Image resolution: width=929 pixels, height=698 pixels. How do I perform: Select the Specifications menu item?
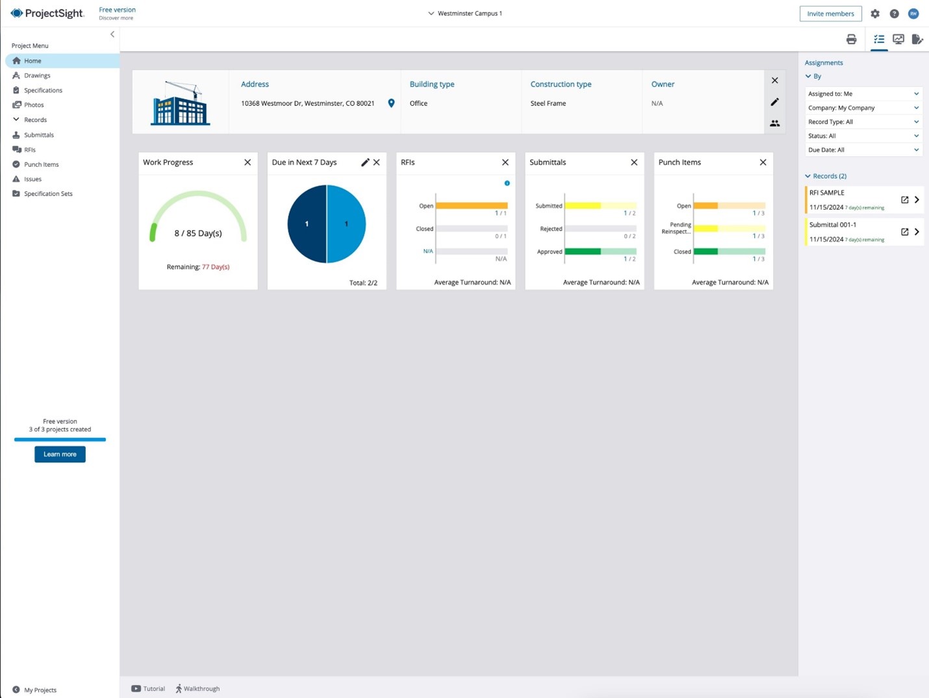(x=43, y=90)
